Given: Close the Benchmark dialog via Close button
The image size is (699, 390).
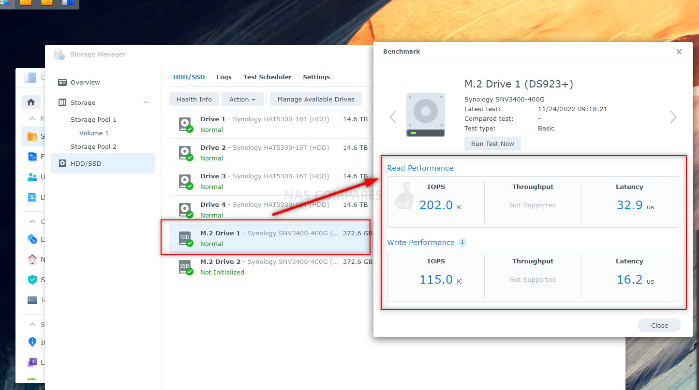Looking at the screenshot, I should coord(659,325).
